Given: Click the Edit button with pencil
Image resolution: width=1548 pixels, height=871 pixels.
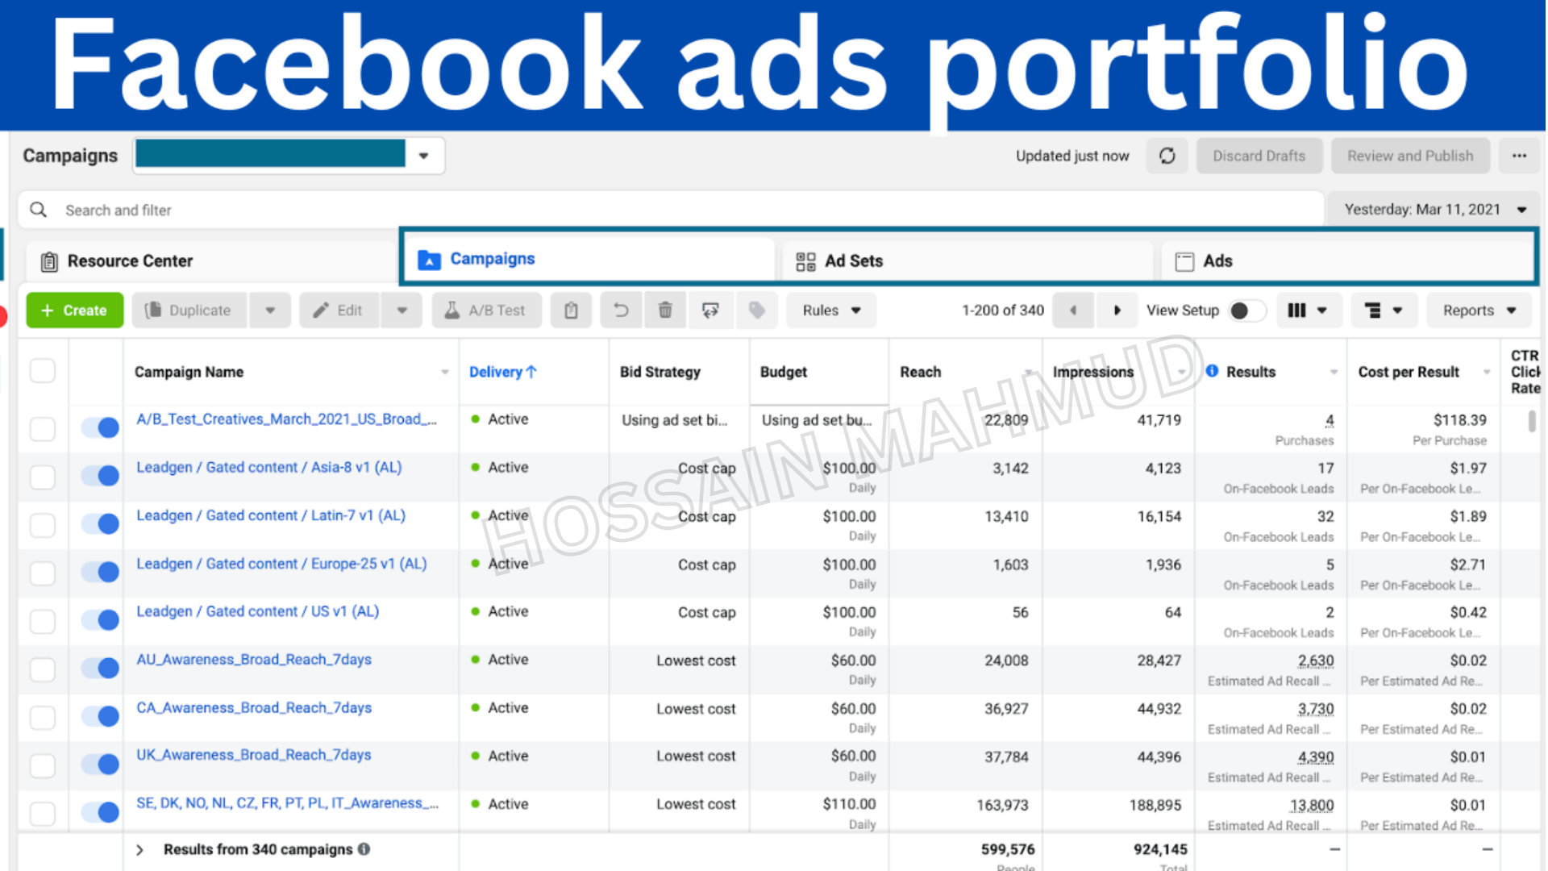Looking at the screenshot, I should 339,310.
